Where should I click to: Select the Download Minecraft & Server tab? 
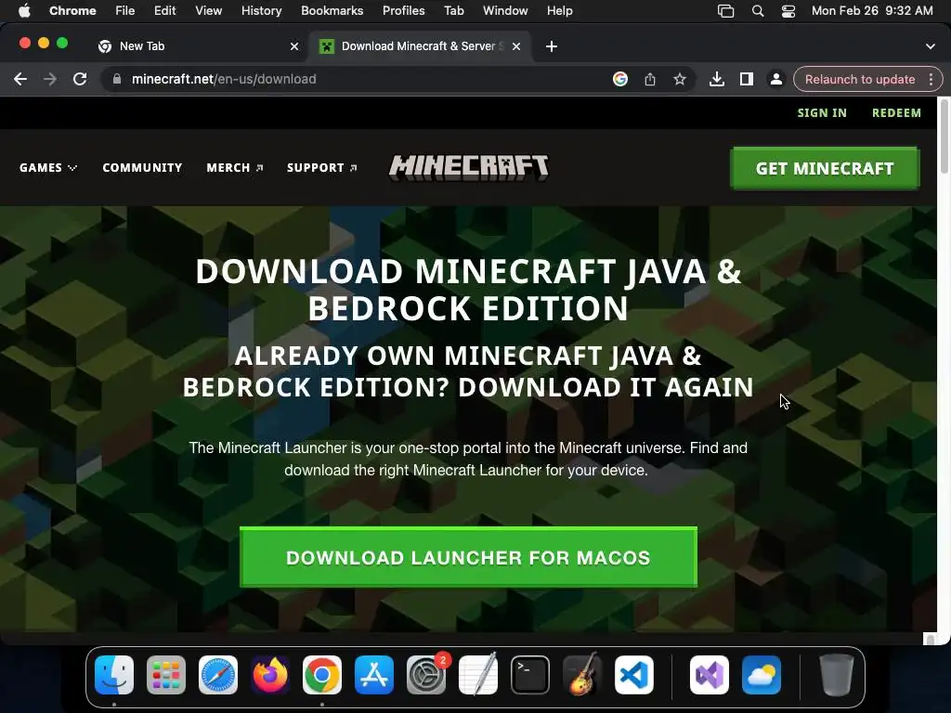[421, 46]
